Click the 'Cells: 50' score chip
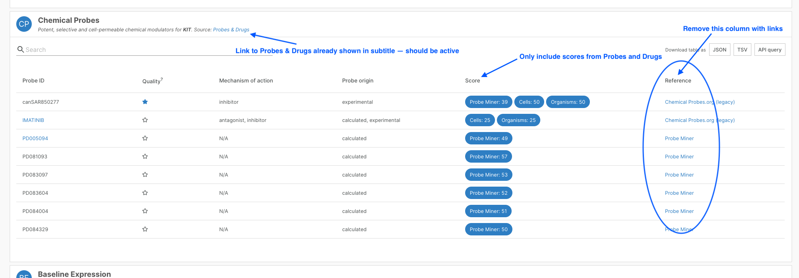 [x=529, y=102]
